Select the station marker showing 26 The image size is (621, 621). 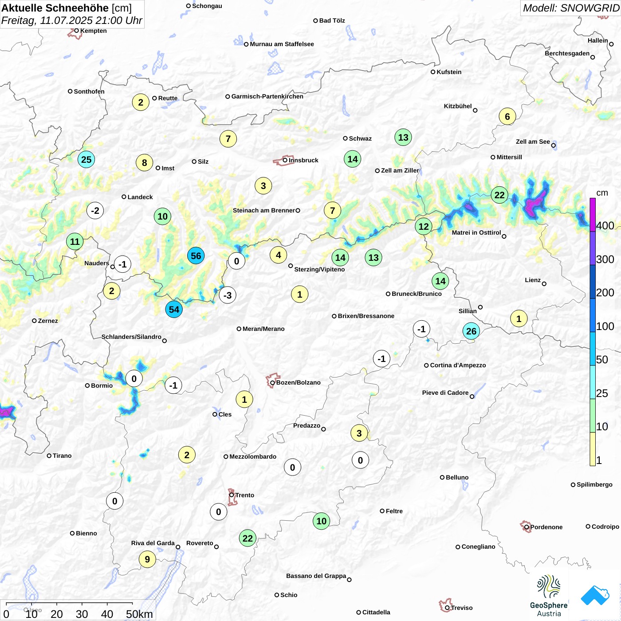(471, 331)
